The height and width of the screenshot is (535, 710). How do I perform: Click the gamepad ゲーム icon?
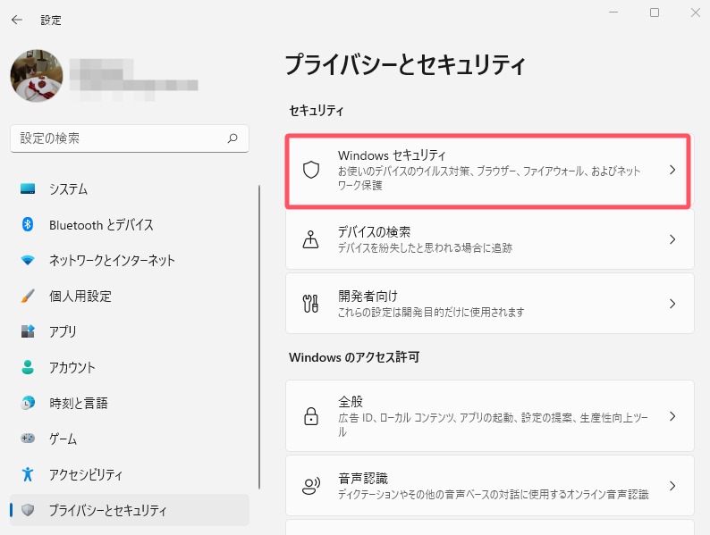tap(28, 439)
